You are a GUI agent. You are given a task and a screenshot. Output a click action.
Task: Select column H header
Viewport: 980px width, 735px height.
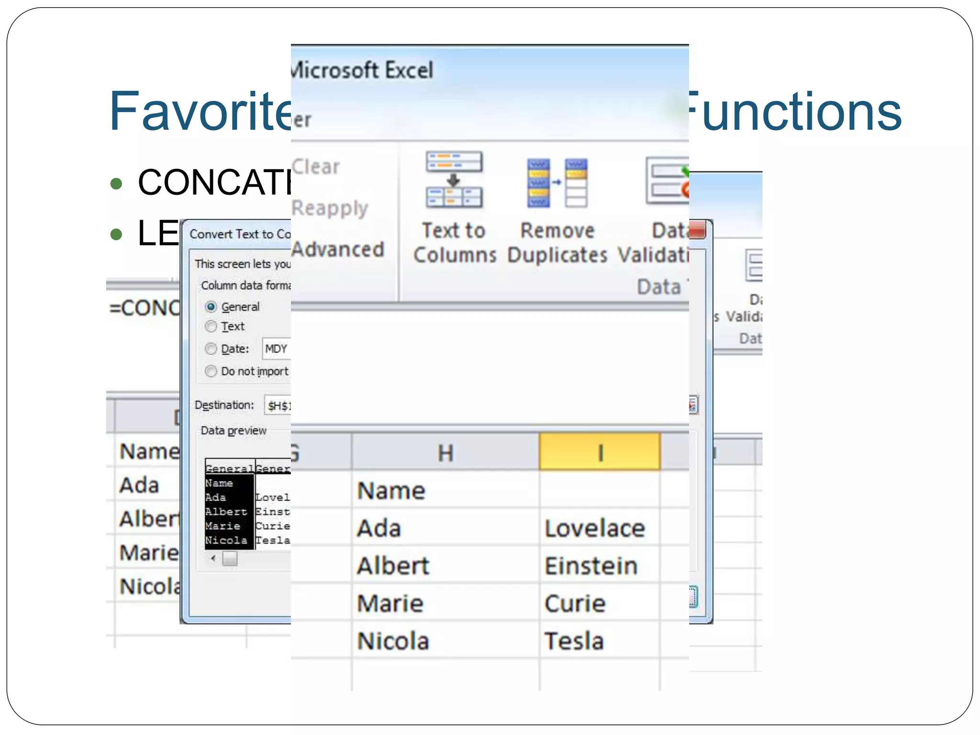click(x=445, y=452)
